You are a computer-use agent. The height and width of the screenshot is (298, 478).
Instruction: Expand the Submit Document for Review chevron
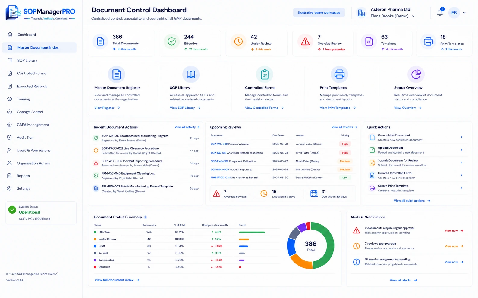point(461,163)
